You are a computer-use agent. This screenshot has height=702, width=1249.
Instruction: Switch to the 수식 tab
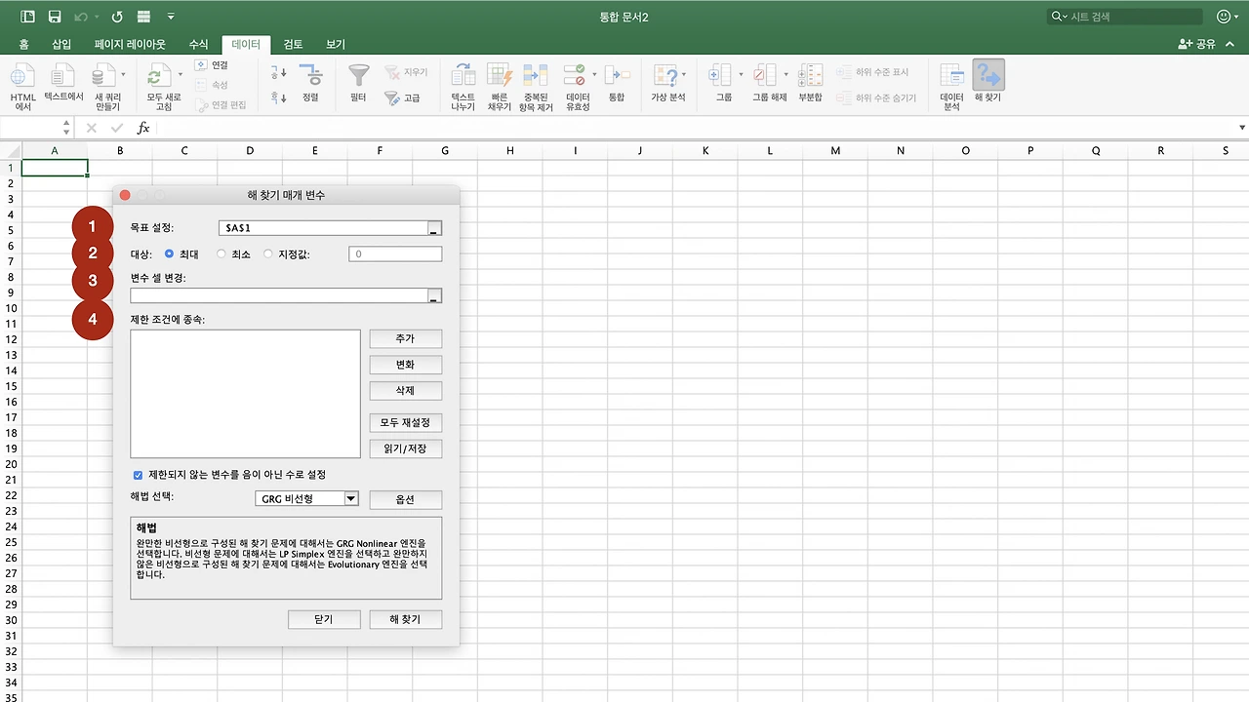(x=199, y=44)
